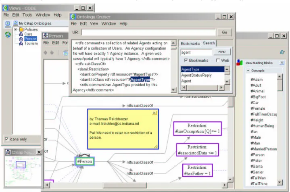The image size is (290, 192).
Task: Select Person in ontologies tree
Action: 30,39
